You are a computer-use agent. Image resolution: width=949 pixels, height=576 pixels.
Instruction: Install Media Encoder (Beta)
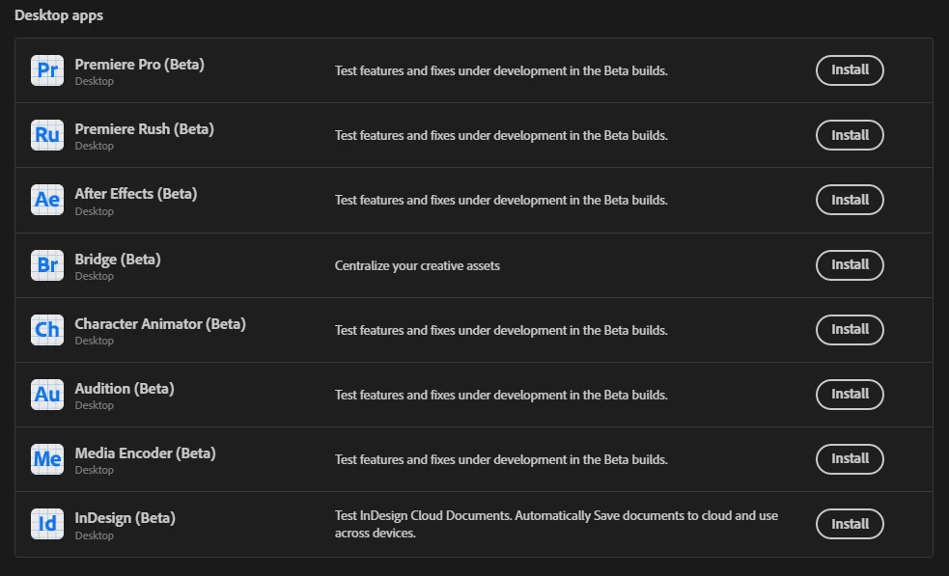click(850, 459)
